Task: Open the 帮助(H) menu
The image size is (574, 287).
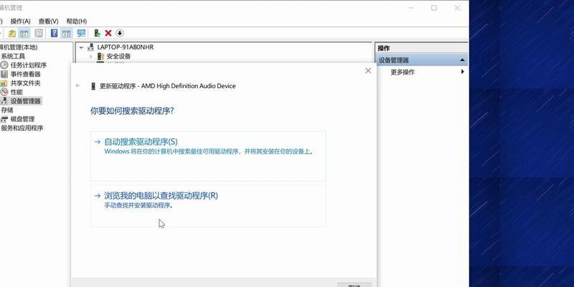Action: 77,22
